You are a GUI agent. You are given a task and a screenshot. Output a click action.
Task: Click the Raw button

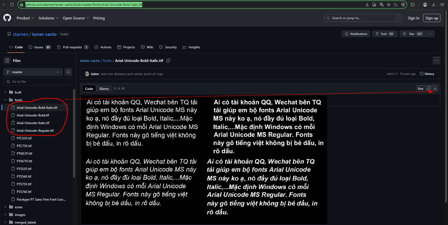pos(421,89)
